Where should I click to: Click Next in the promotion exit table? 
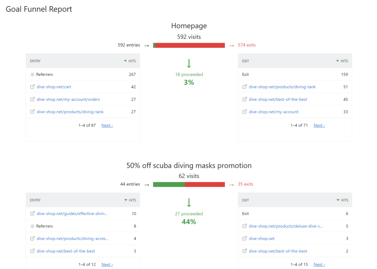coord(319,264)
